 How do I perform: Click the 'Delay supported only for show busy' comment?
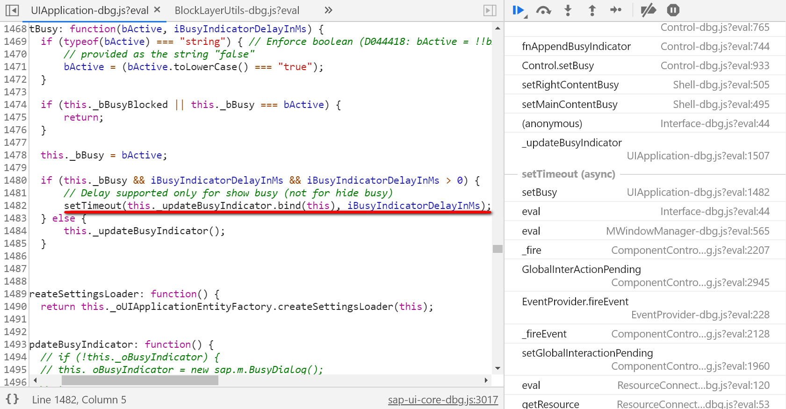228,193
